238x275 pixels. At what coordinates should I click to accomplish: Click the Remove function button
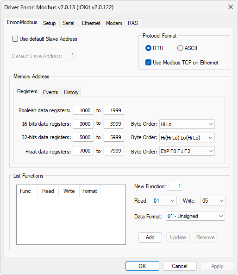pos(206,237)
